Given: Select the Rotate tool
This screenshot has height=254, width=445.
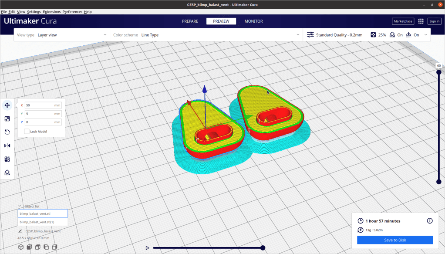Looking at the screenshot, I should coord(7,132).
